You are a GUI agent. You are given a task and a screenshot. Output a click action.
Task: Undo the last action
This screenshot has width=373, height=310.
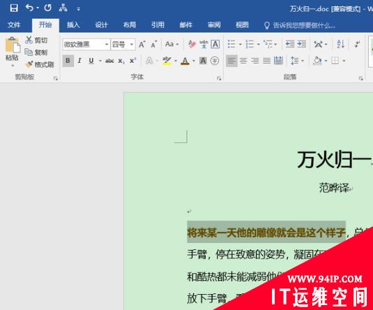point(29,8)
